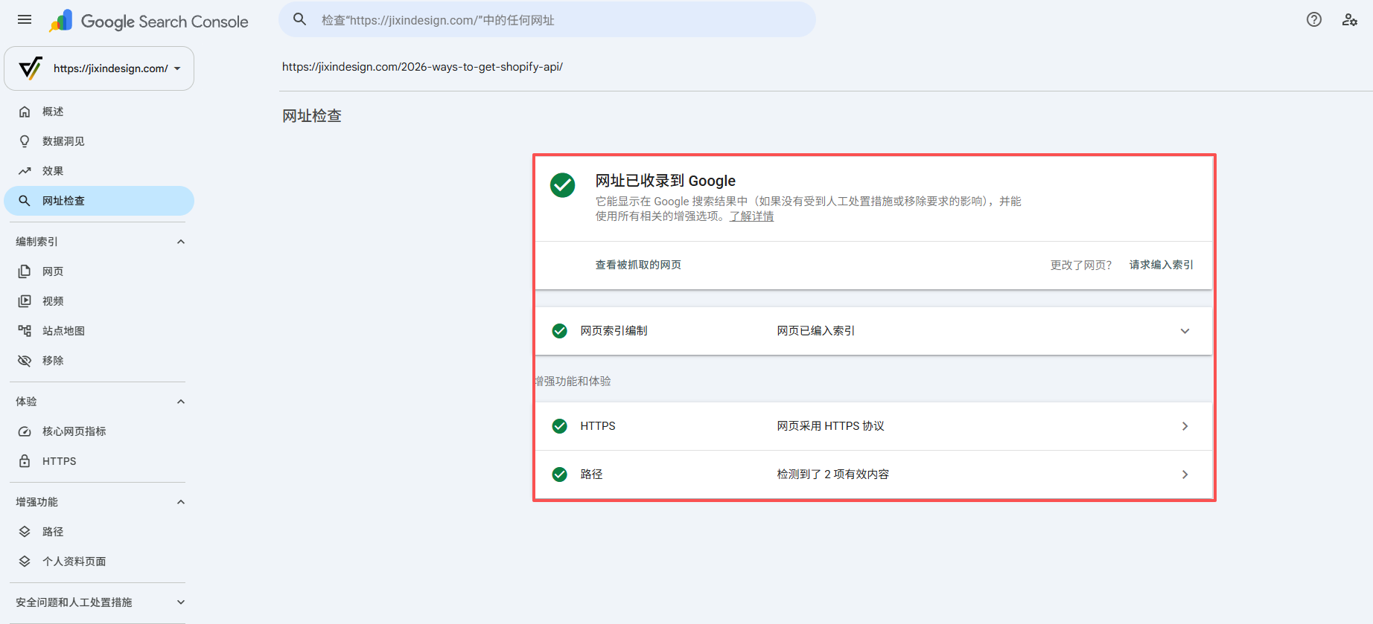Click the inspected URL text at top
Screen dimensions: 1373x624
tap(422, 67)
